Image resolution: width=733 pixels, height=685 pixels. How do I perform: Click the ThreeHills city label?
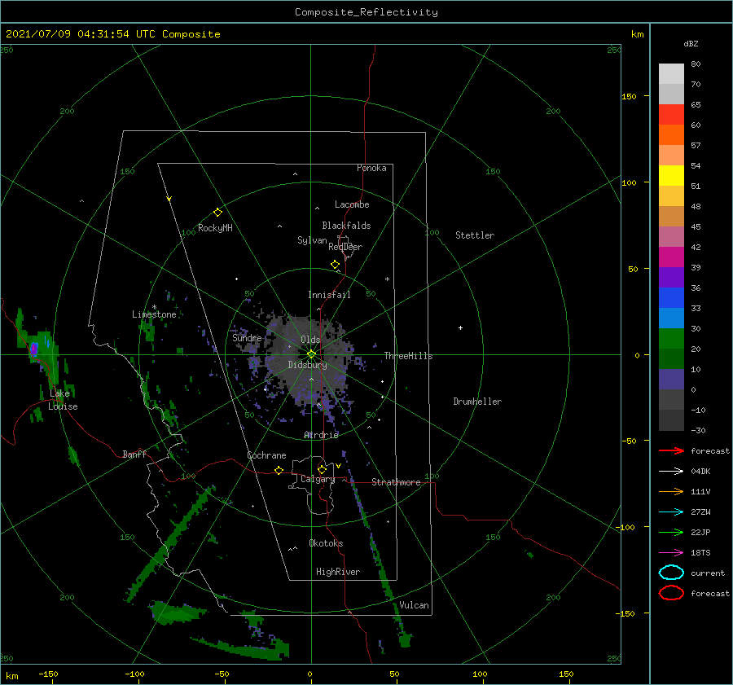[x=409, y=356]
